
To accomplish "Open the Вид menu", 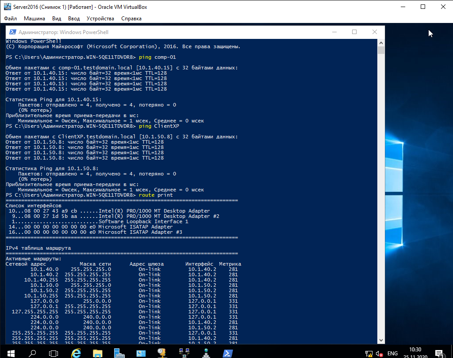I will click(x=57, y=19).
